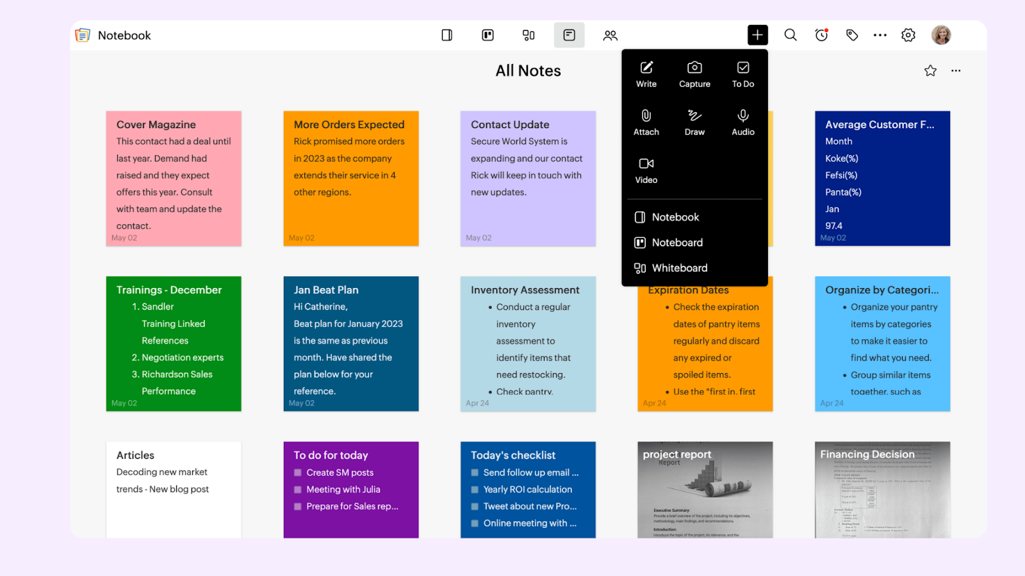The width and height of the screenshot is (1025, 576).
Task: Open the user profile avatar menu
Action: pyautogui.click(x=940, y=35)
